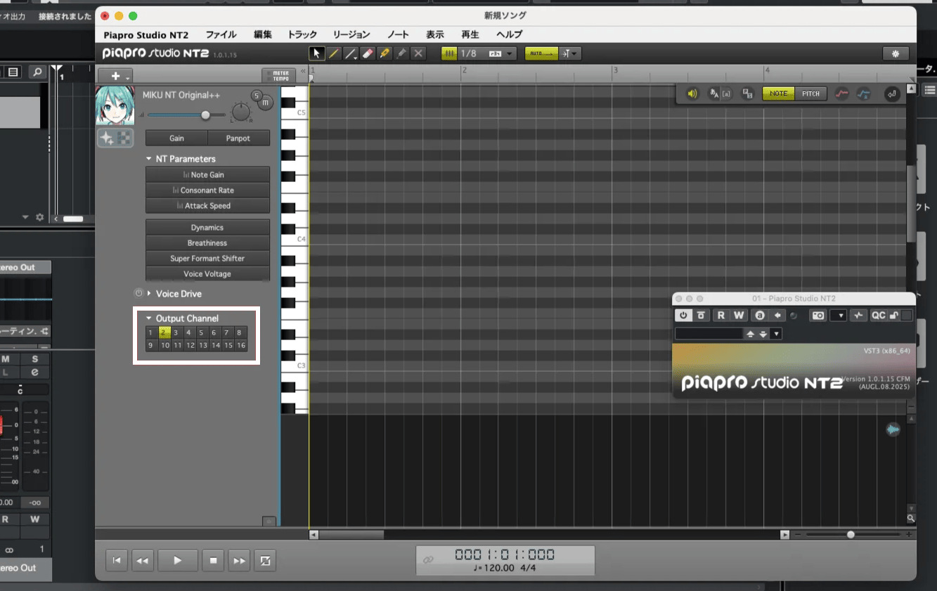Switch the editor to PITCH mode

point(810,93)
